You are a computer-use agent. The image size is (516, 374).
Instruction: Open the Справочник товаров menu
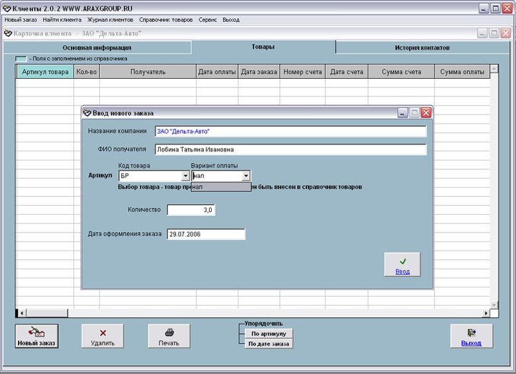165,20
